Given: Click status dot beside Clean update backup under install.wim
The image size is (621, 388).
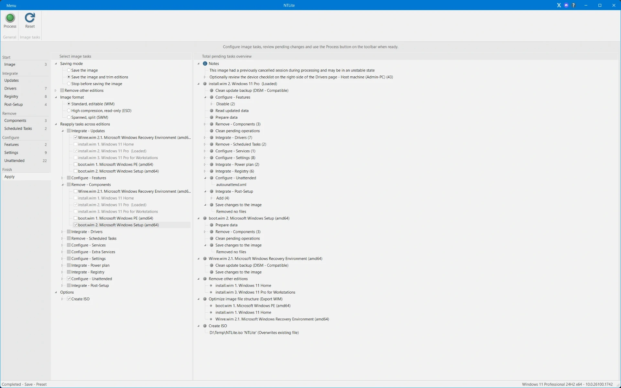Looking at the screenshot, I should point(212,91).
